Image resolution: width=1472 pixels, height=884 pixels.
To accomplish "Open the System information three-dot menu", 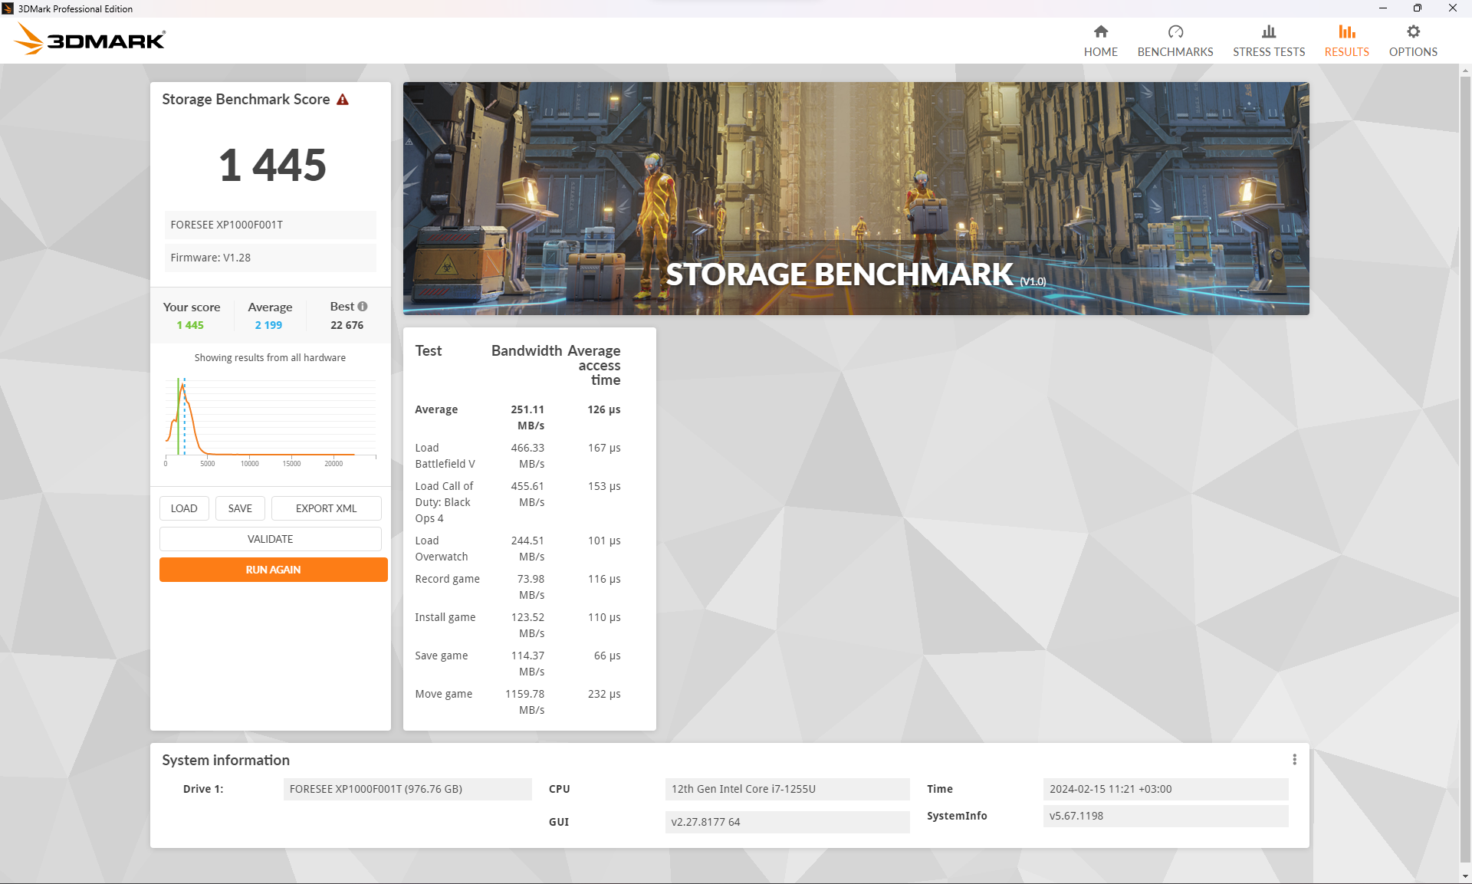I will tap(1294, 760).
